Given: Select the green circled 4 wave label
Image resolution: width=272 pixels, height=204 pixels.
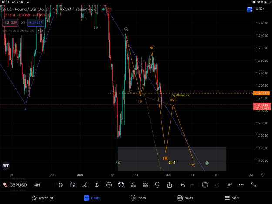Looking at the screenshot, I should pyautogui.click(x=126, y=30).
